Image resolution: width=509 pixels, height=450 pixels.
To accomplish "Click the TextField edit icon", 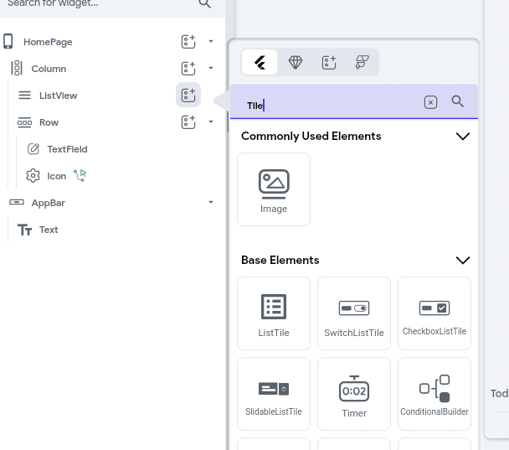I will (x=33, y=149).
